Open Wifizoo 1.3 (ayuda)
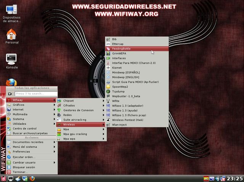 [x=137, y=110]
